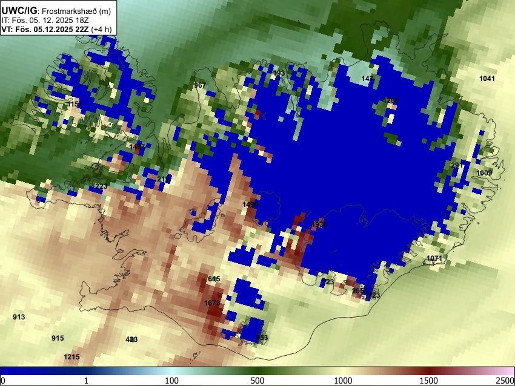The image size is (515, 386).
Task: Click the colorbar tick label 2500
Action: click(x=506, y=381)
